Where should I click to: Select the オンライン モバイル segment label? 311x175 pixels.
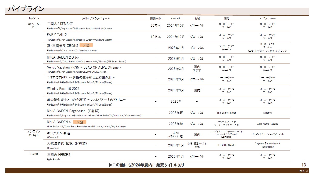34,133
